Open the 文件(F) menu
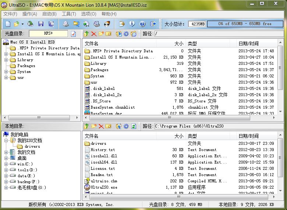The width and height of the screenshot is (287, 210). point(10,14)
